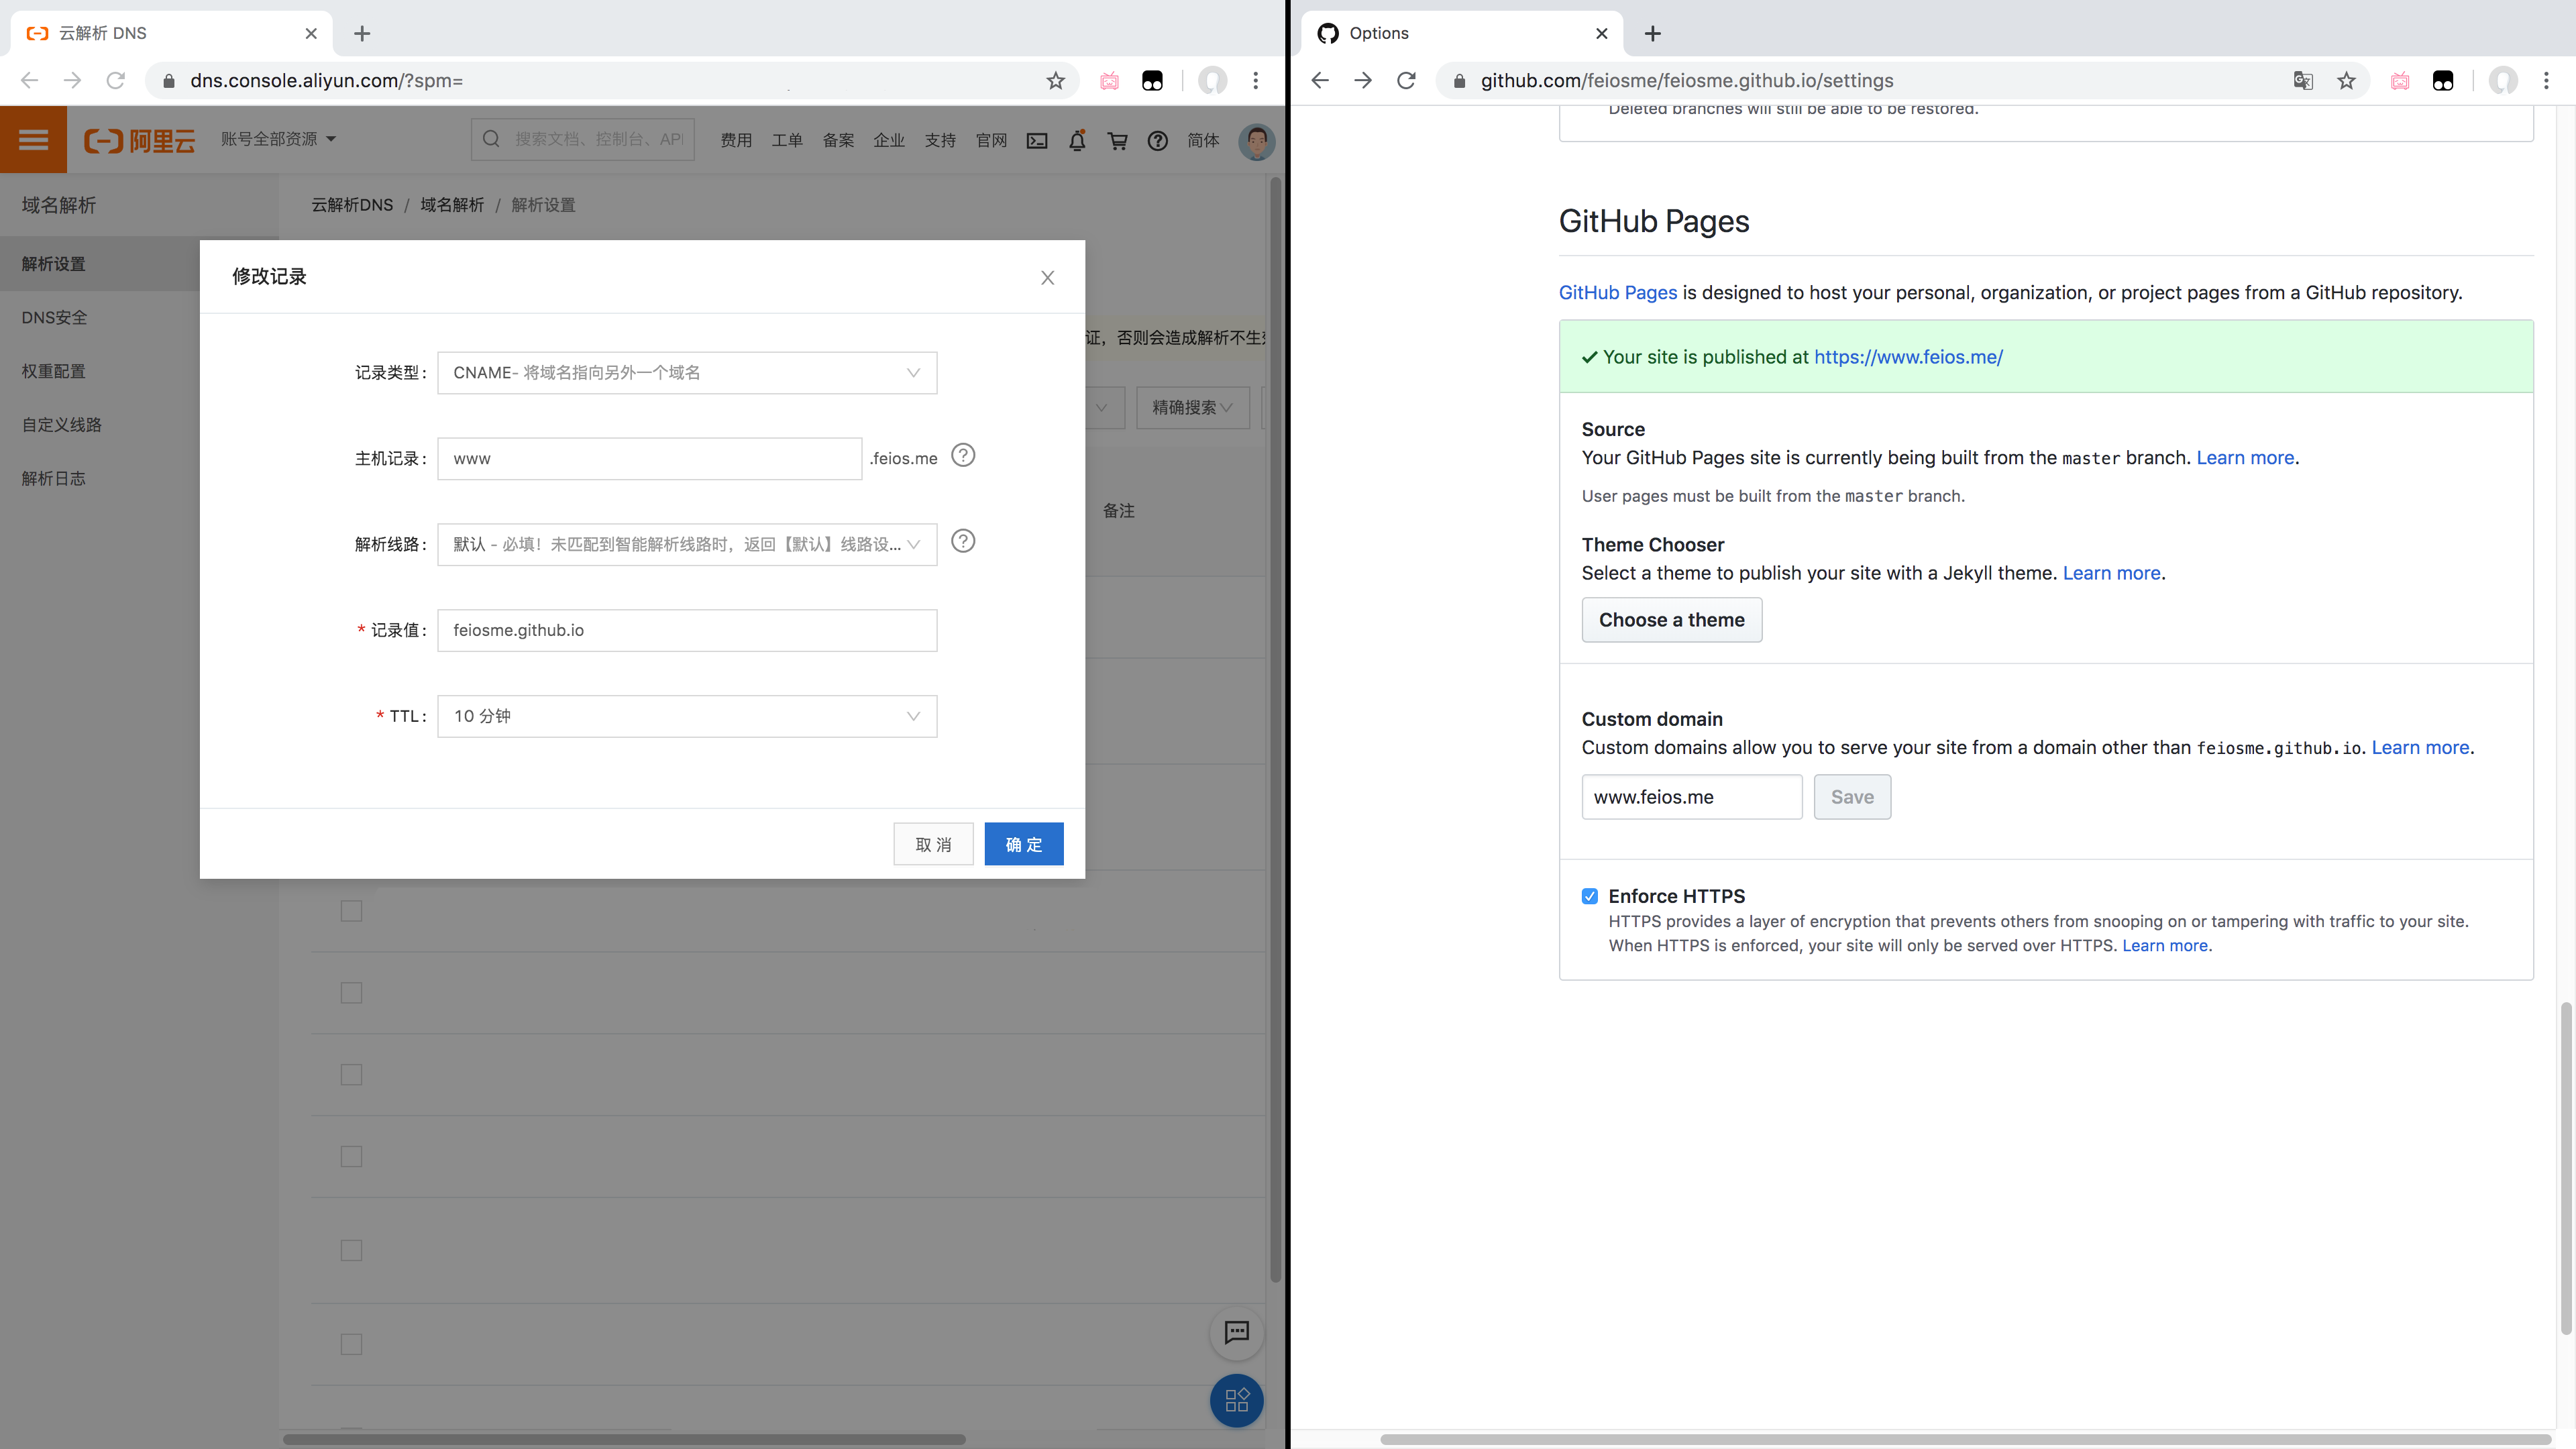The height and width of the screenshot is (1449, 2576).
Task: Open the TTL 10 分钟 dropdown
Action: pyautogui.click(x=687, y=716)
